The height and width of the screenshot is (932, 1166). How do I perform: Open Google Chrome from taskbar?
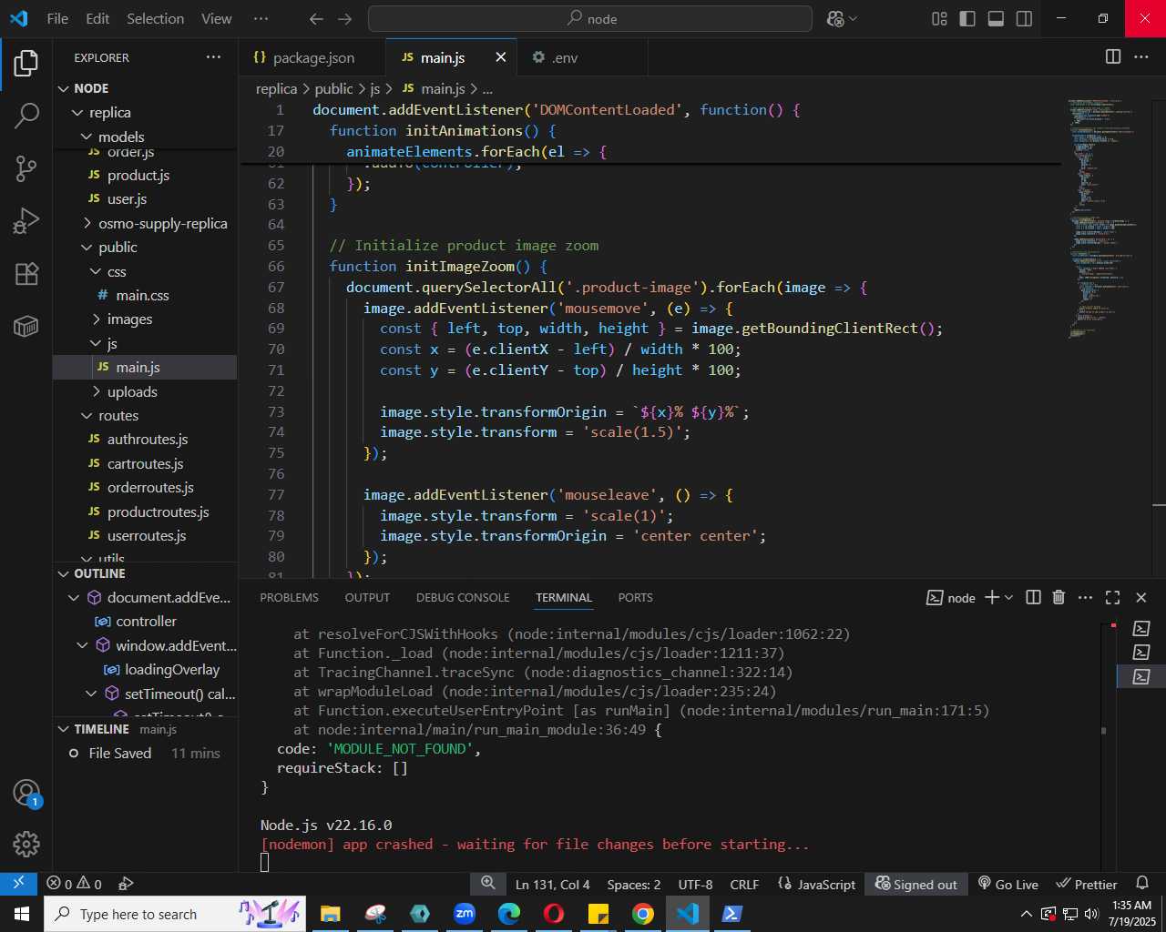click(x=643, y=914)
